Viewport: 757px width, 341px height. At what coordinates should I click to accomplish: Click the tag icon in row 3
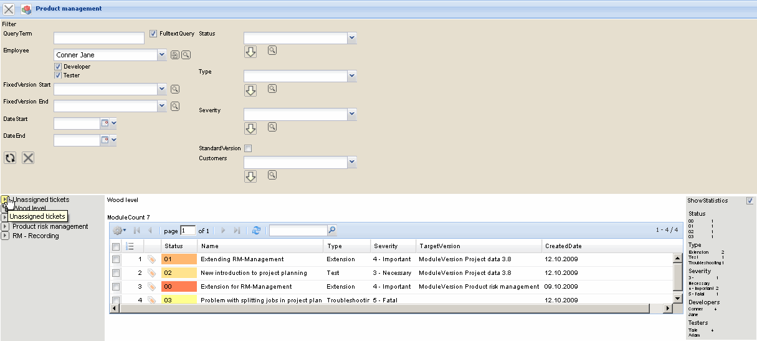point(151,287)
